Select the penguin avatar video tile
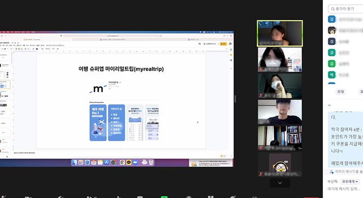This screenshot has width=363, height=198. (280, 164)
